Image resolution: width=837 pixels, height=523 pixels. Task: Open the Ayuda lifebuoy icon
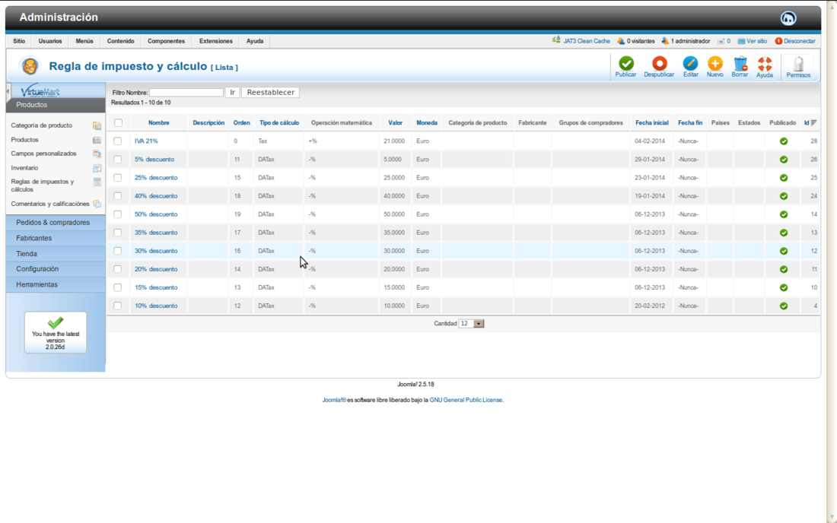click(765, 64)
